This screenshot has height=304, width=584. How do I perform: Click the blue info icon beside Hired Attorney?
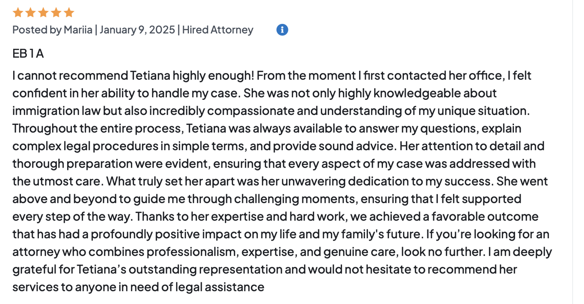tap(282, 30)
